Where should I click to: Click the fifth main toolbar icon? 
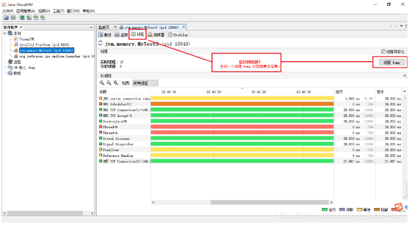pyautogui.click(x=36, y=18)
